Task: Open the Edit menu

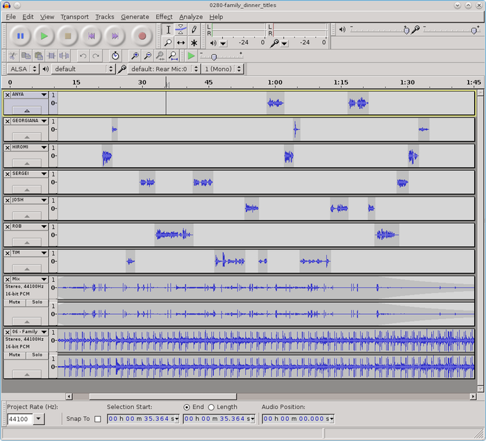Action: [x=28, y=17]
